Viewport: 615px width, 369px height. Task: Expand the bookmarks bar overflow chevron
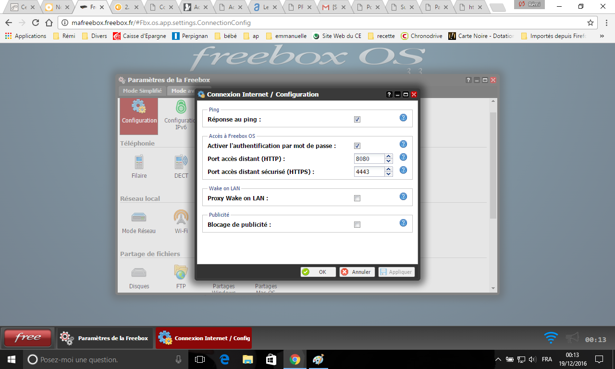pyautogui.click(x=603, y=36)
